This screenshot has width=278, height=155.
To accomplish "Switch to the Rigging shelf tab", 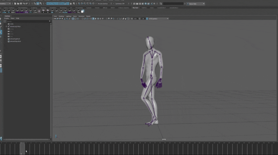I will click(43, 8).
